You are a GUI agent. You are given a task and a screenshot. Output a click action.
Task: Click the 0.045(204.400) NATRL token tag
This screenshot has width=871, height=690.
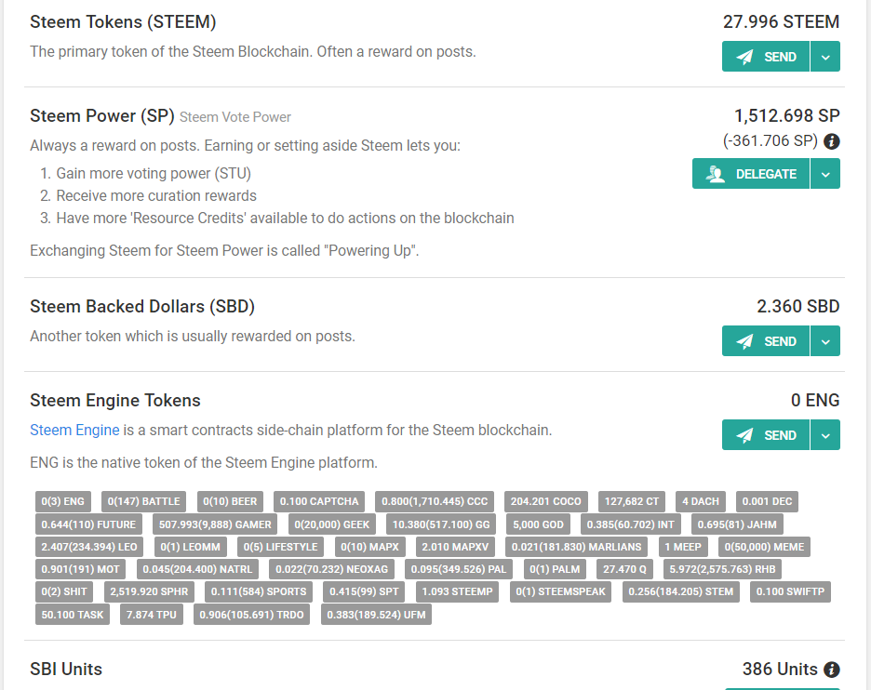(x=197, y=569)
